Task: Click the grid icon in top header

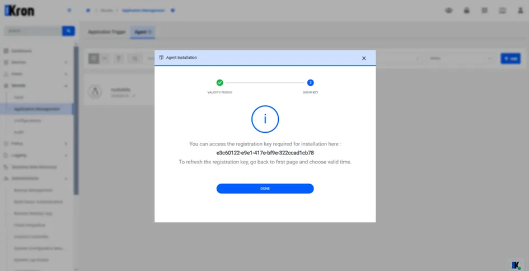Action: pyautogui.click(x=484, y=11)
